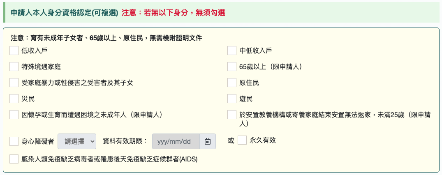Select the 65歲以上 checkbox
442x175 pixels.
tap(232, 67)
